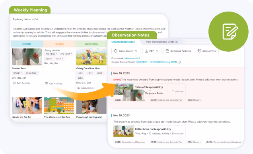This screenshot has width=253, height=154.
Task: Expand the Quick Search dropdown arrow
Action: [136, 51]
